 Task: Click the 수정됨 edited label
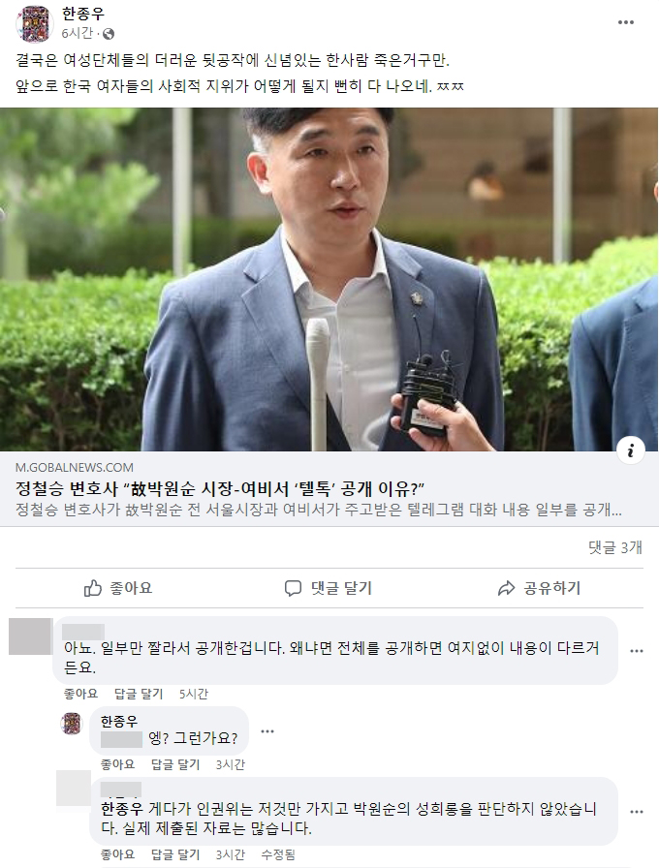coord(278,854)
